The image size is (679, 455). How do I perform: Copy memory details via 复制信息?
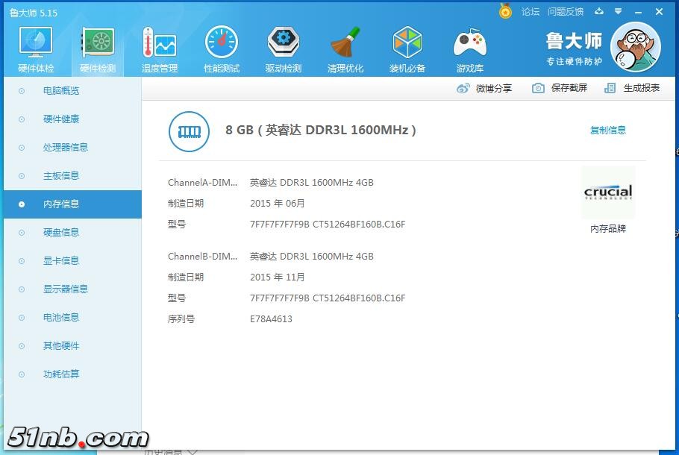pos(608,129)
